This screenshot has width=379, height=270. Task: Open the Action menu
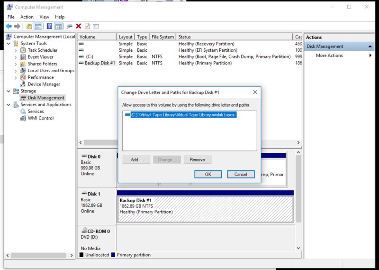click(x=27, y=17)
